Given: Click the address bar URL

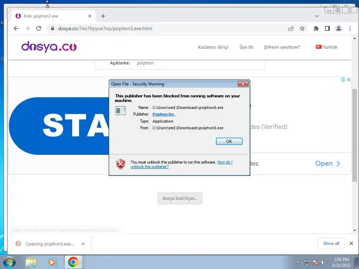Looking at the screenshot, I should pos(105,28).
